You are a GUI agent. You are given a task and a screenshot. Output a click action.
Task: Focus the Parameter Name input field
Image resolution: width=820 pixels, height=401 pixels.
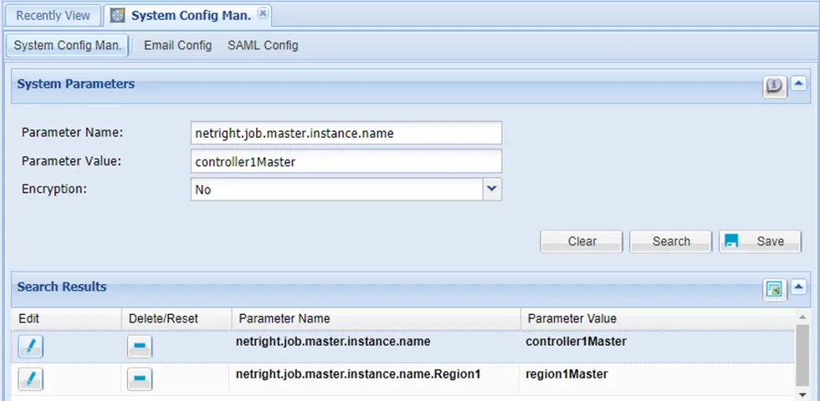coord(346,133)
